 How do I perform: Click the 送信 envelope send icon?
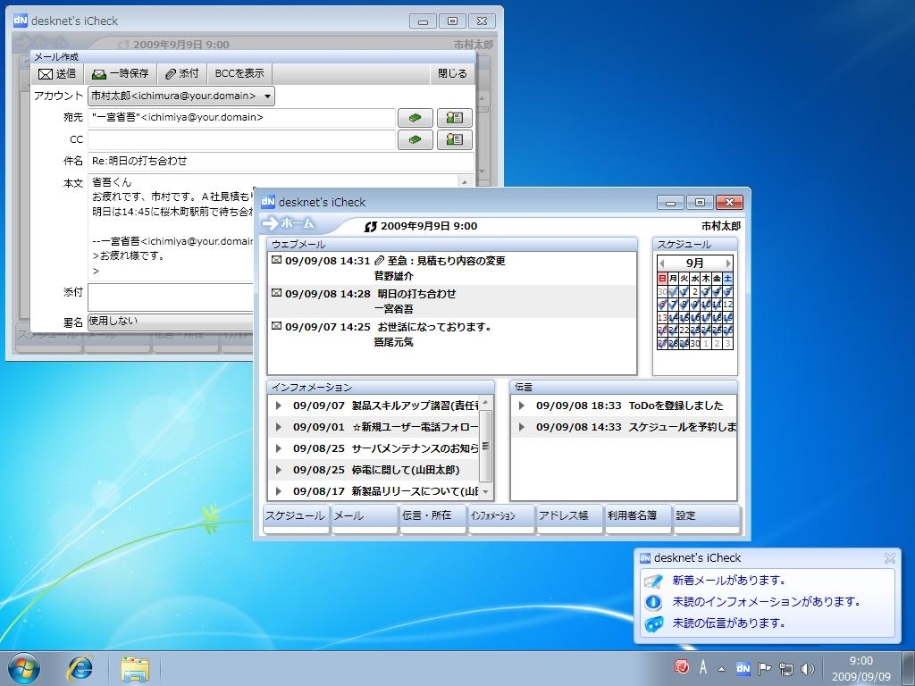pyautogui.click(x=46, y=74)
